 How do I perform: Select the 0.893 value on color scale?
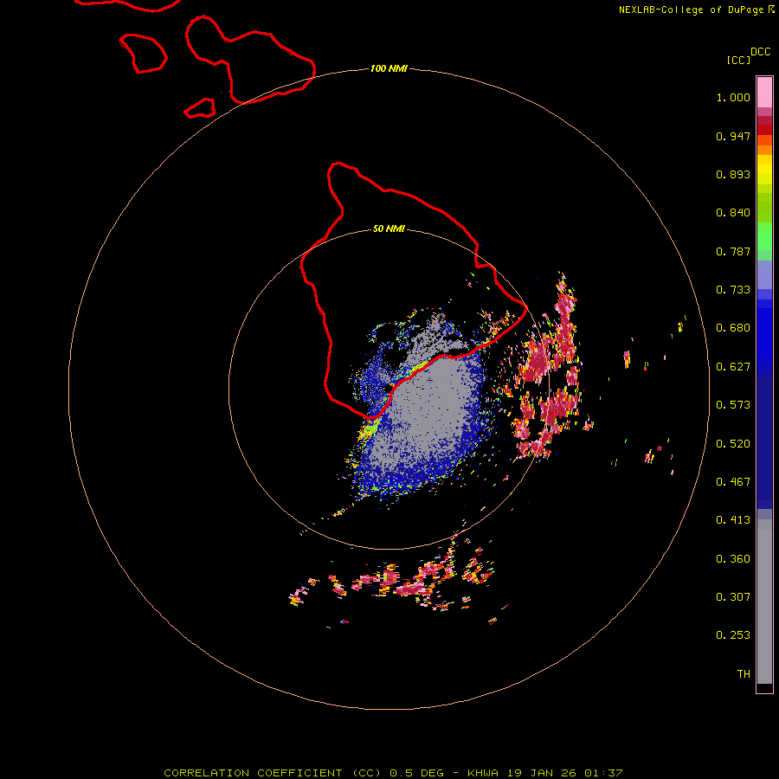[733, 174]
